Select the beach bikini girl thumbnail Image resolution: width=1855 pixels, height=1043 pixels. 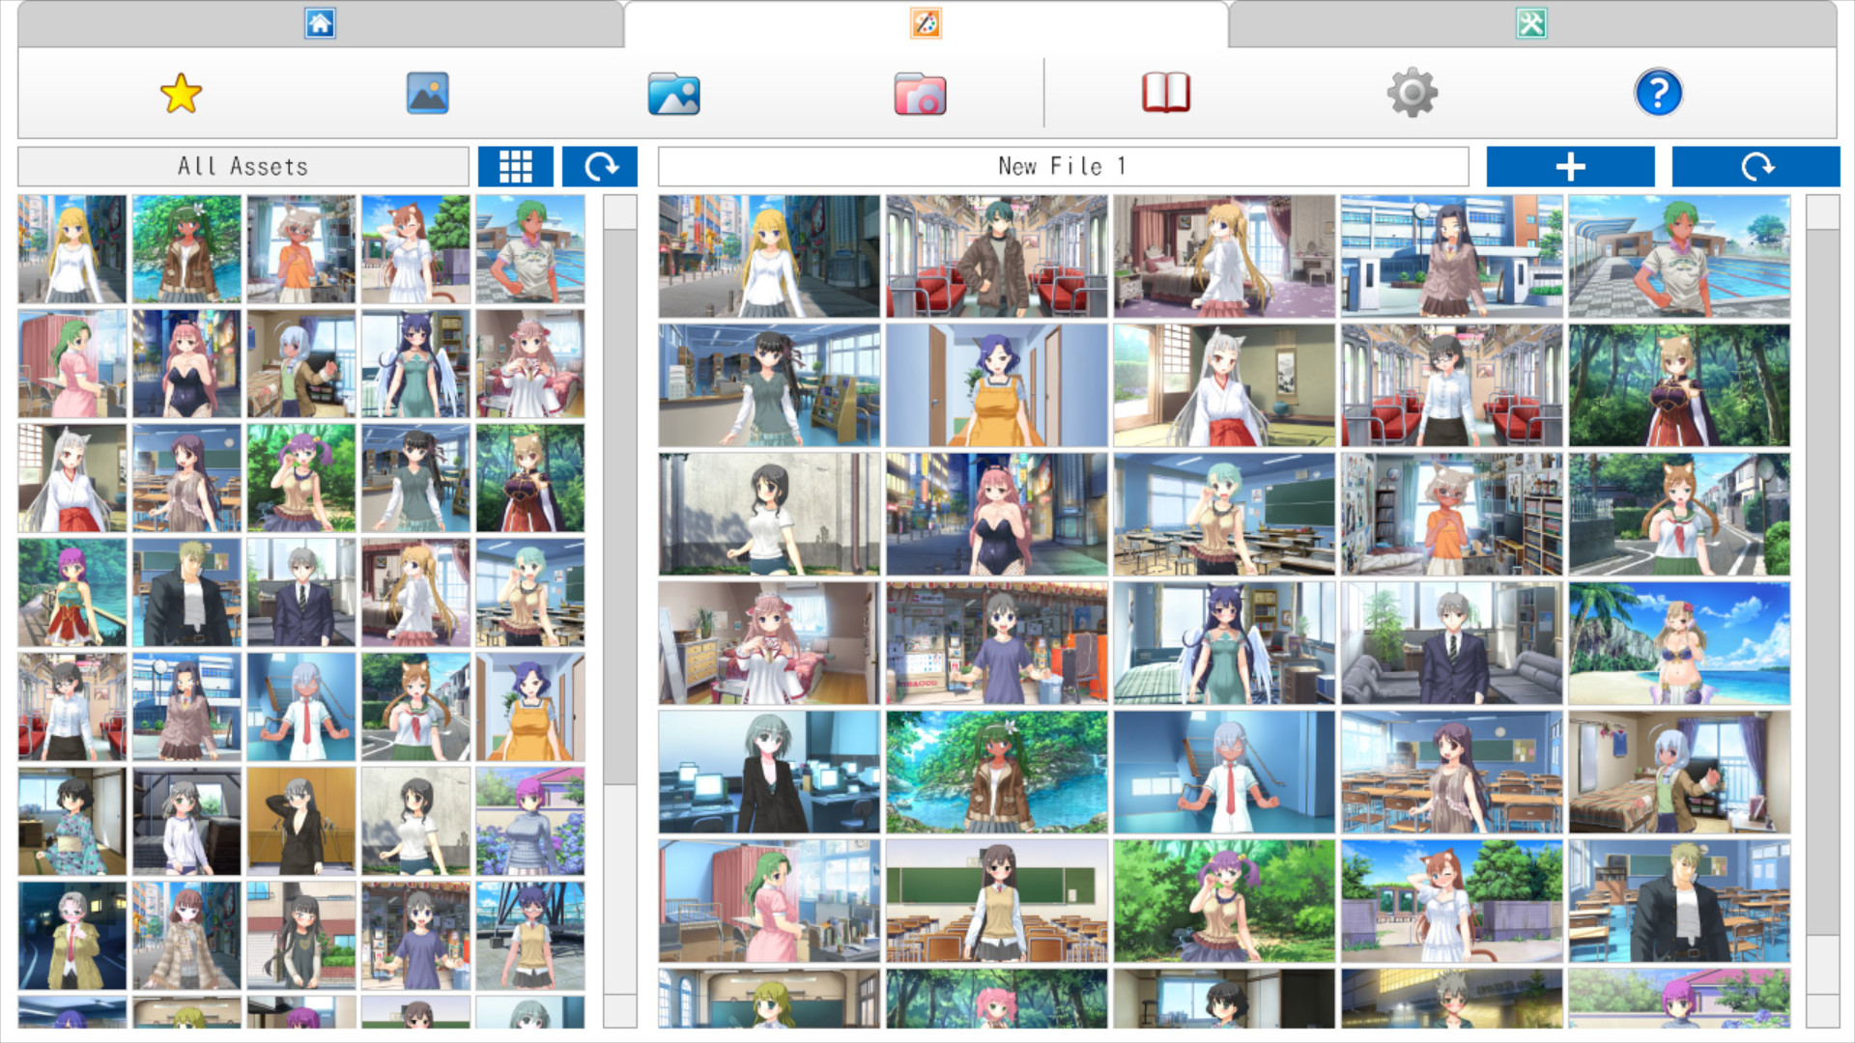(x=1679, y=643)
